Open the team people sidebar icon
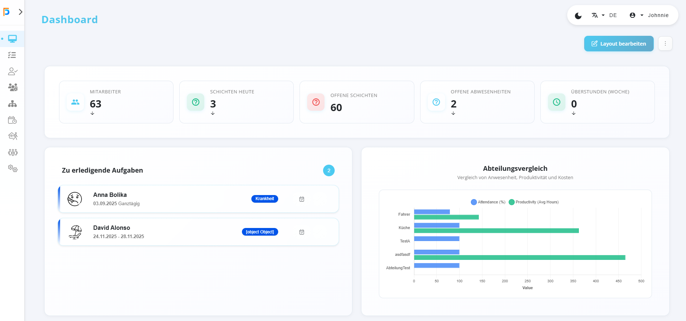 [13, 152]
